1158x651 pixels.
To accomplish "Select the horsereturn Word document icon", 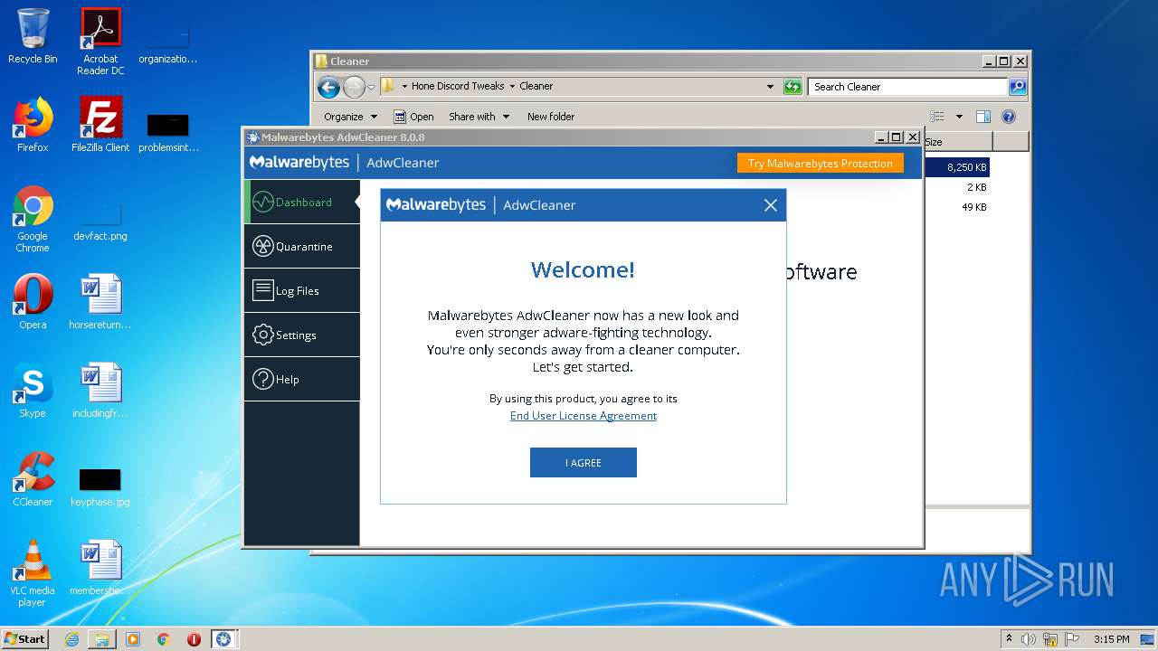I will pyautogui.click(x=100, y=302).
